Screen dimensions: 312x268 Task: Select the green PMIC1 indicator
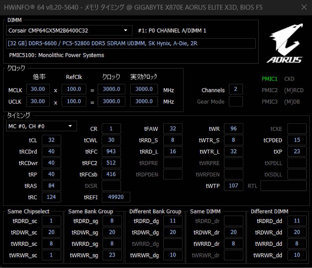(270, 79)
